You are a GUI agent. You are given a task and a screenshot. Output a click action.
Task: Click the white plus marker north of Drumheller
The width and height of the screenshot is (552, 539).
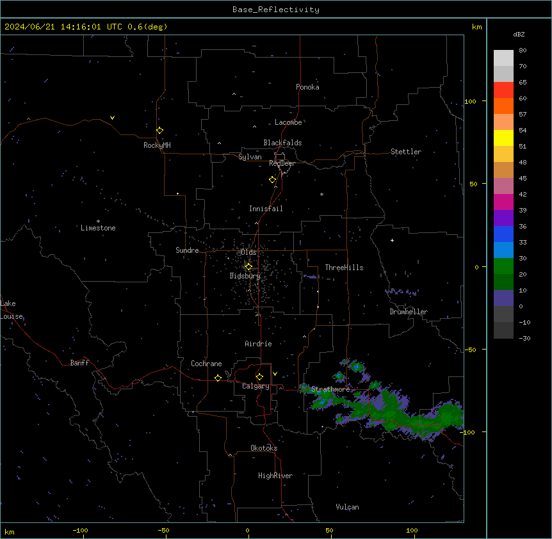392,240
